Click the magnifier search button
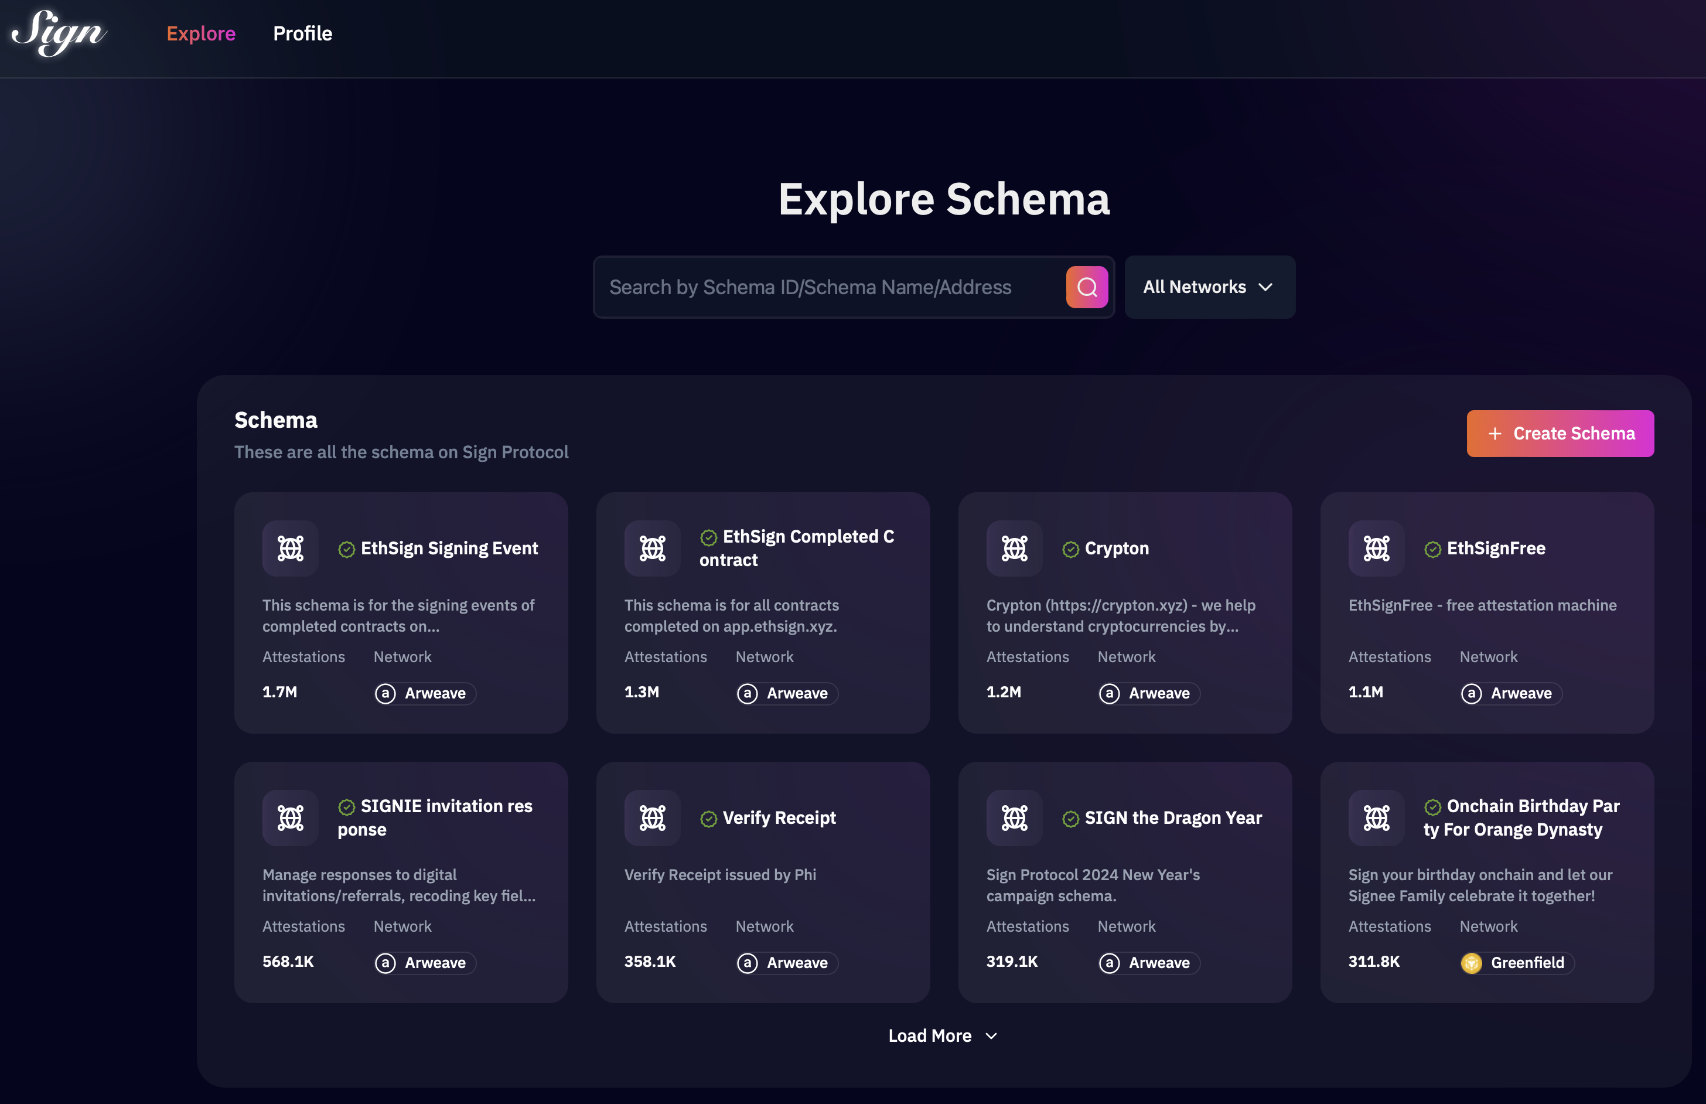 [1087, 287]
